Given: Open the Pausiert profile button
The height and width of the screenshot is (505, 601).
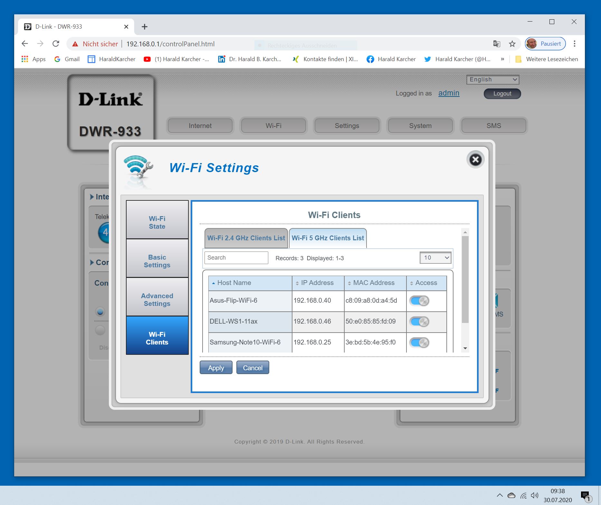Looking at the screenshot, I should 545,44.
